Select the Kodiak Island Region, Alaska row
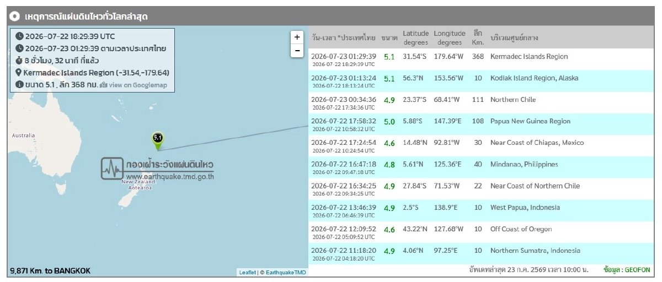662x282 pixels. click(481, 81)
